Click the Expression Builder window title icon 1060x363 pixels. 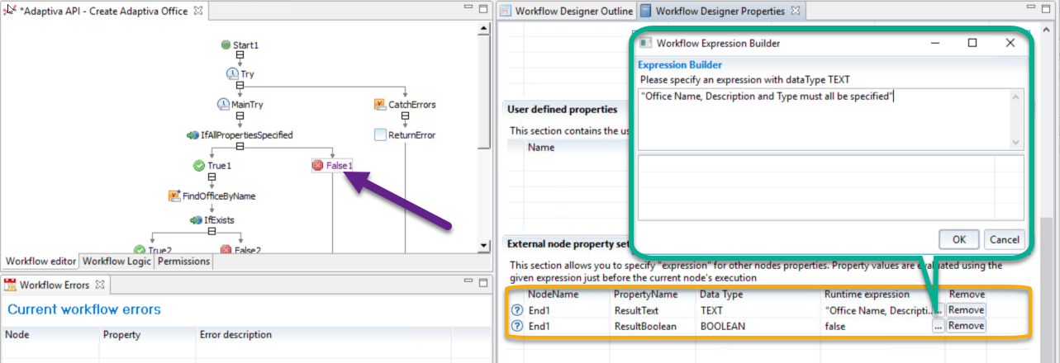click(x=646, y=43)
